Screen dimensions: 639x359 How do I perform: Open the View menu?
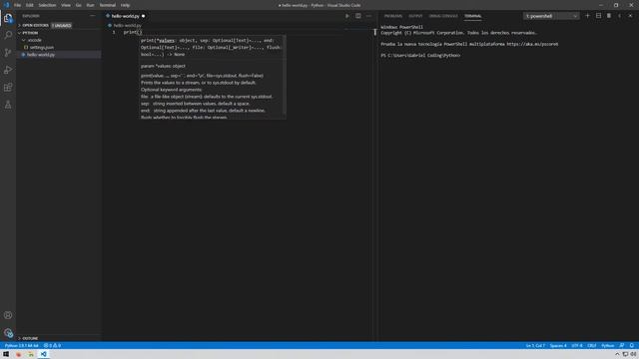coord(66,5)
